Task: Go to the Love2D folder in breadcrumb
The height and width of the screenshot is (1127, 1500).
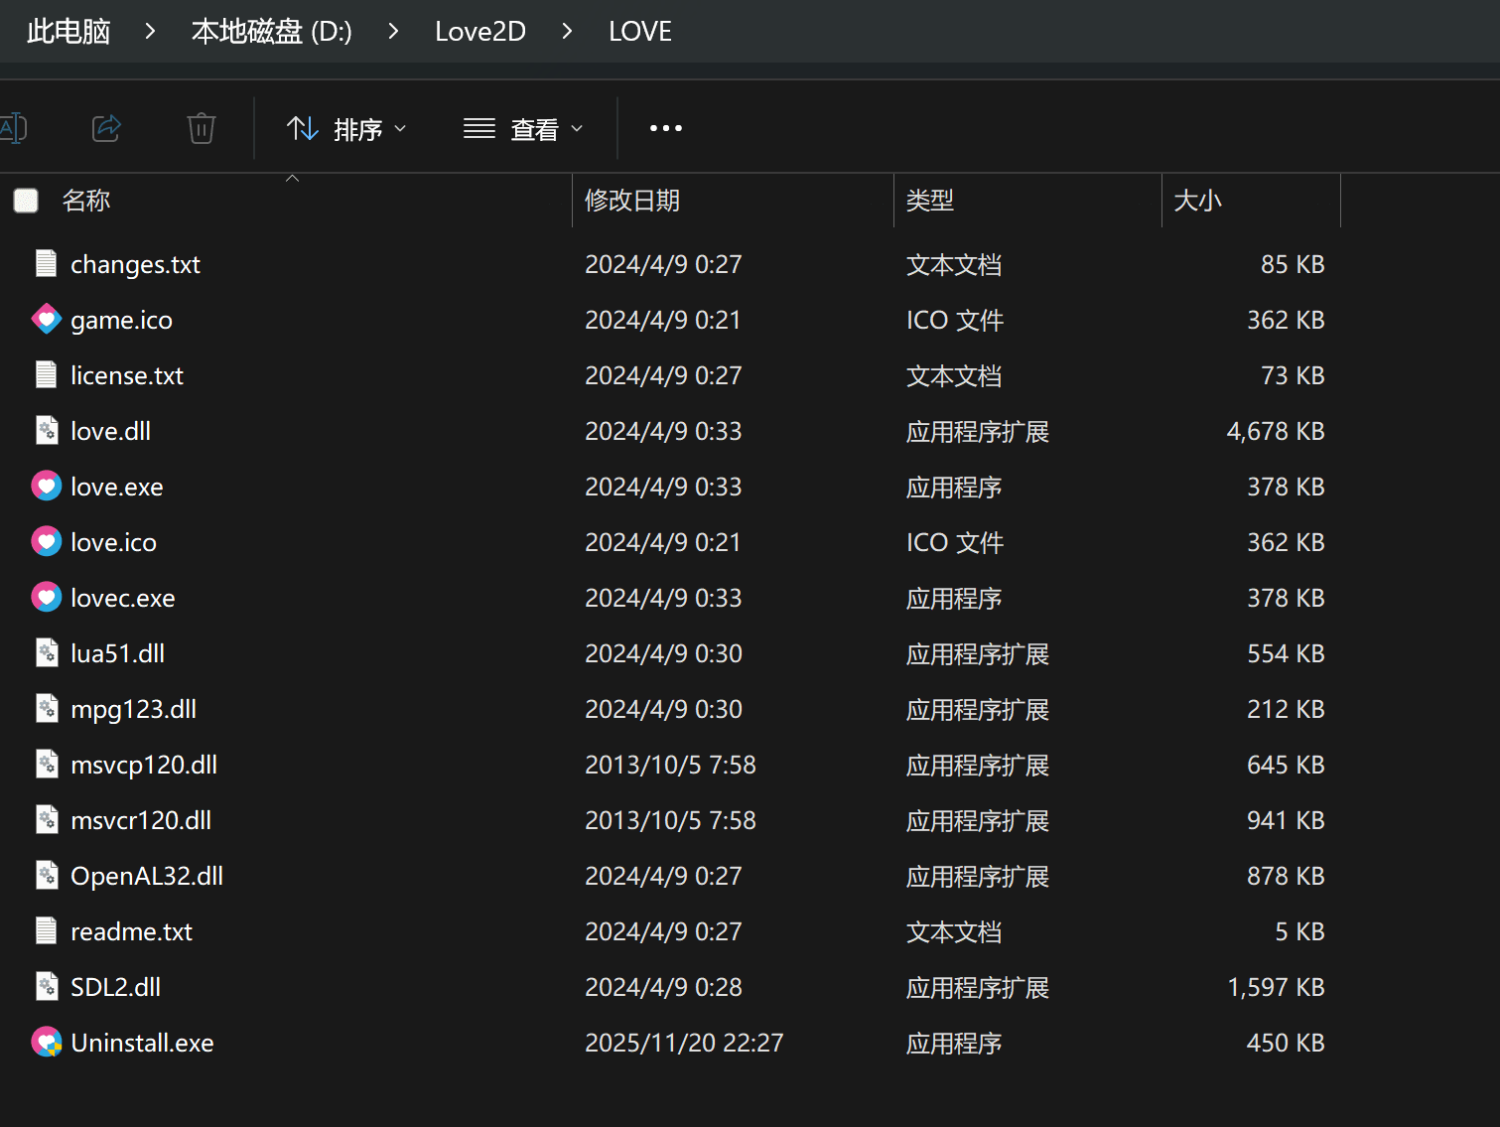Action: (480, 32)
